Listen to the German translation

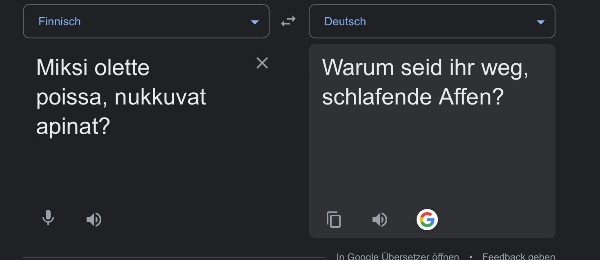380,220
